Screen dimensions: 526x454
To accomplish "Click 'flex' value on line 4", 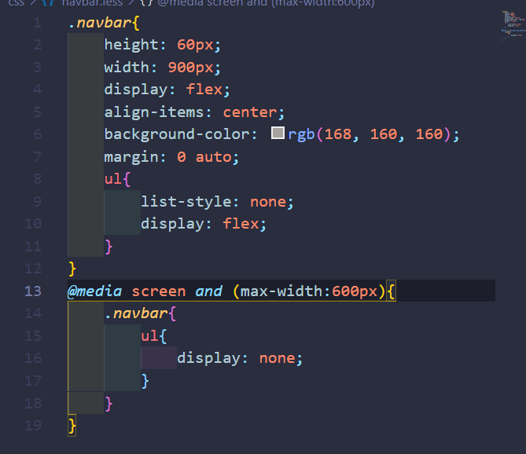I will pos(204,89).
